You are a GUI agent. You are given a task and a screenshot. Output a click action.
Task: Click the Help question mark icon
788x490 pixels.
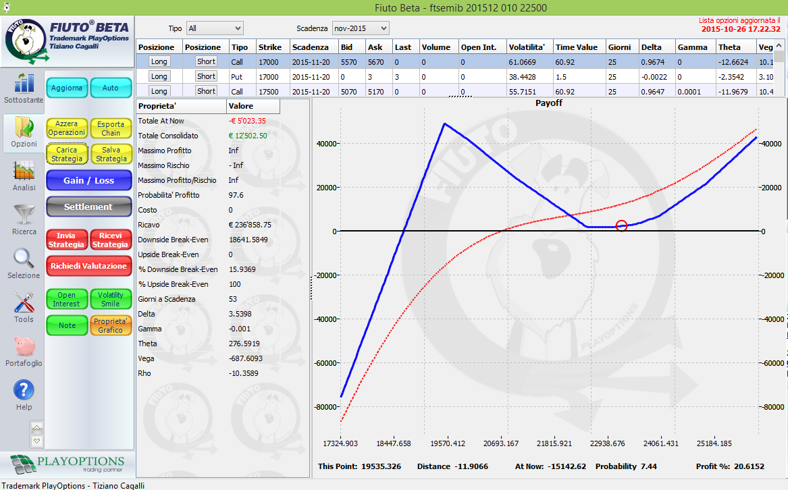(24, 390)
